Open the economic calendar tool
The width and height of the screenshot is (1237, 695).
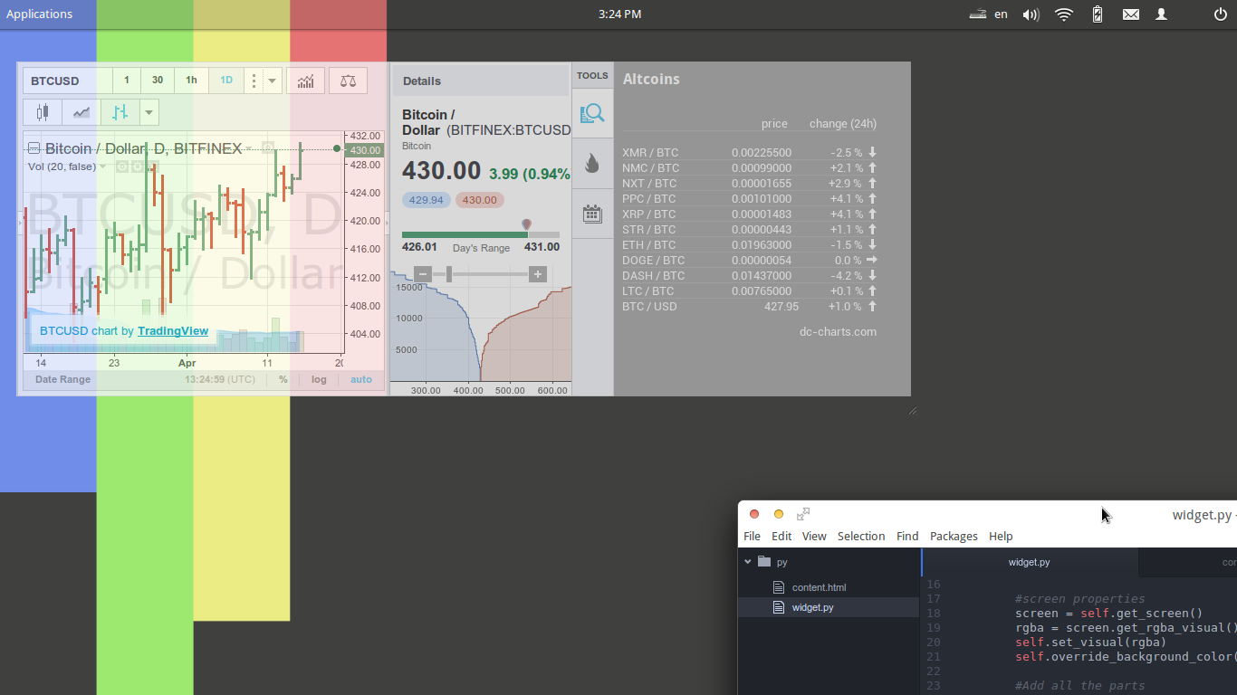592,214
